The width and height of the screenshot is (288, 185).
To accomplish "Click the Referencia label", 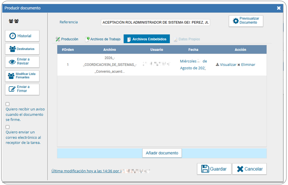I will coord(68,22).
